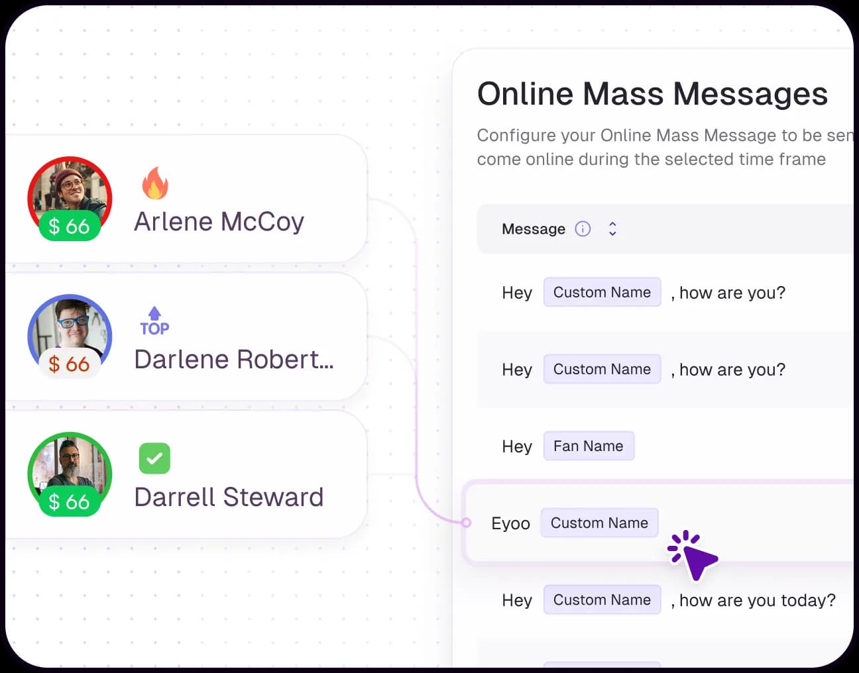Click the 'Eyoo' message text
The width and height of the screenshot is (859, 673).
click(x=510, y=523)
